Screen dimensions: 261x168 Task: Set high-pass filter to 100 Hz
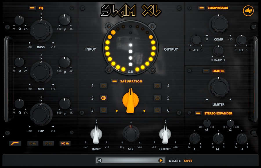pyautogui.click(x=65, y=143)
